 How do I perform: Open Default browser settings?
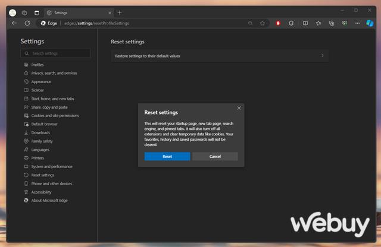[45, 124]
